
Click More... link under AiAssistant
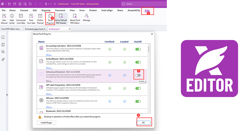[x=49, y=81]
